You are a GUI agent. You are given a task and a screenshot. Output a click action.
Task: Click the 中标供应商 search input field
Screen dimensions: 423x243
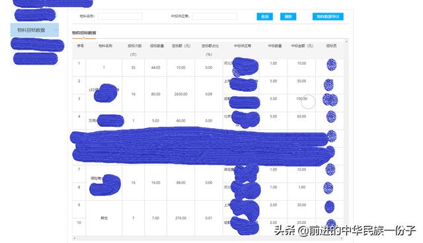[215, 16]
